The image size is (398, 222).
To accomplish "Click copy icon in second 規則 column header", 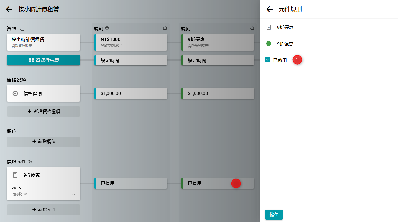I will (x=251, y=28).
